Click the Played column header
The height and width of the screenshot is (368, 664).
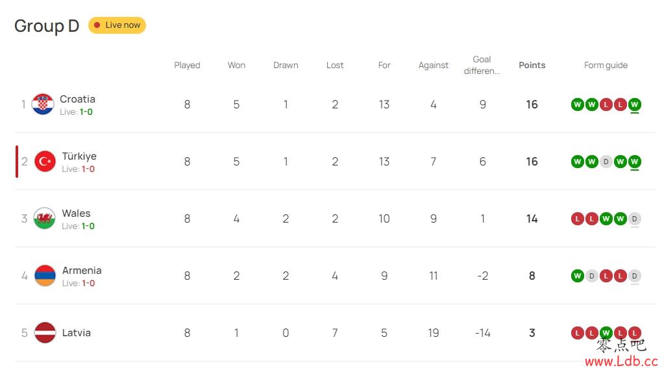[x=187, y=65]
